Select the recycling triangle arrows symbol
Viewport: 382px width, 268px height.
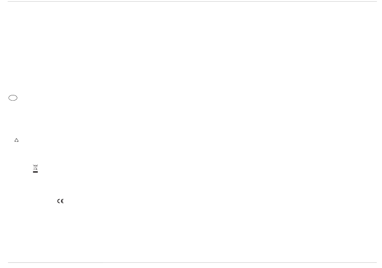[16, 140]
